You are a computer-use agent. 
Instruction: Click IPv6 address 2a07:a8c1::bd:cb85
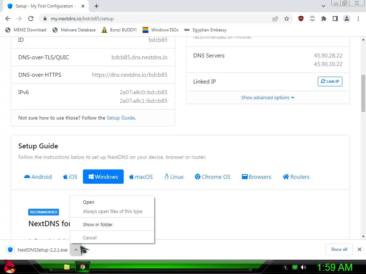[x=144, y=101]
